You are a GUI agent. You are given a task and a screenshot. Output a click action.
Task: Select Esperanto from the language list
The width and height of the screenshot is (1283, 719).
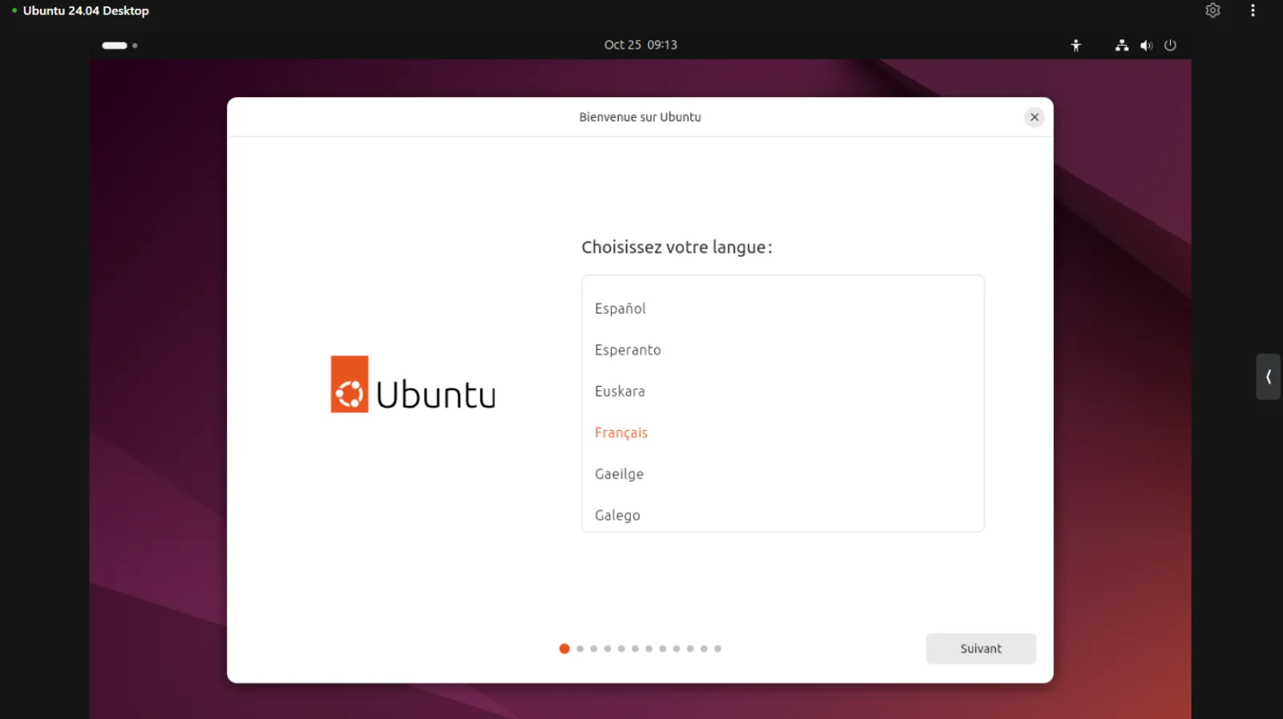tap(628, 350)
